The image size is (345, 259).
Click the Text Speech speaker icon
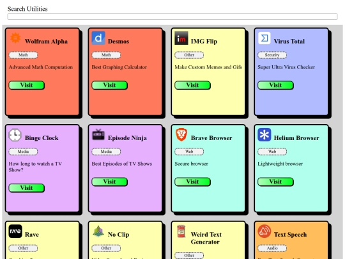tap(264, 231)
